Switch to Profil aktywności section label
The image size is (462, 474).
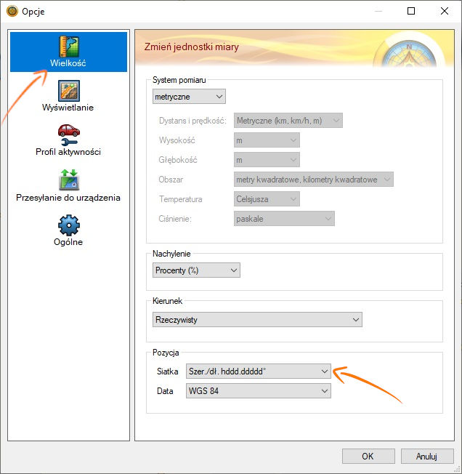(x=68, y=152)
